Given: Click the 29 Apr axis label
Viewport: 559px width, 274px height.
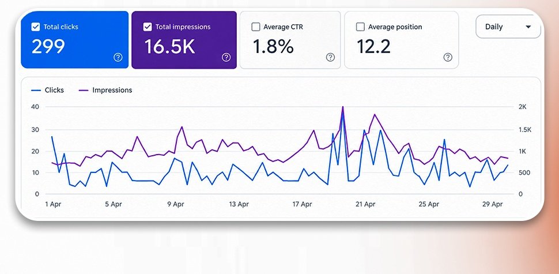Looking at the screenshot, I should click(x=492, y=204).
